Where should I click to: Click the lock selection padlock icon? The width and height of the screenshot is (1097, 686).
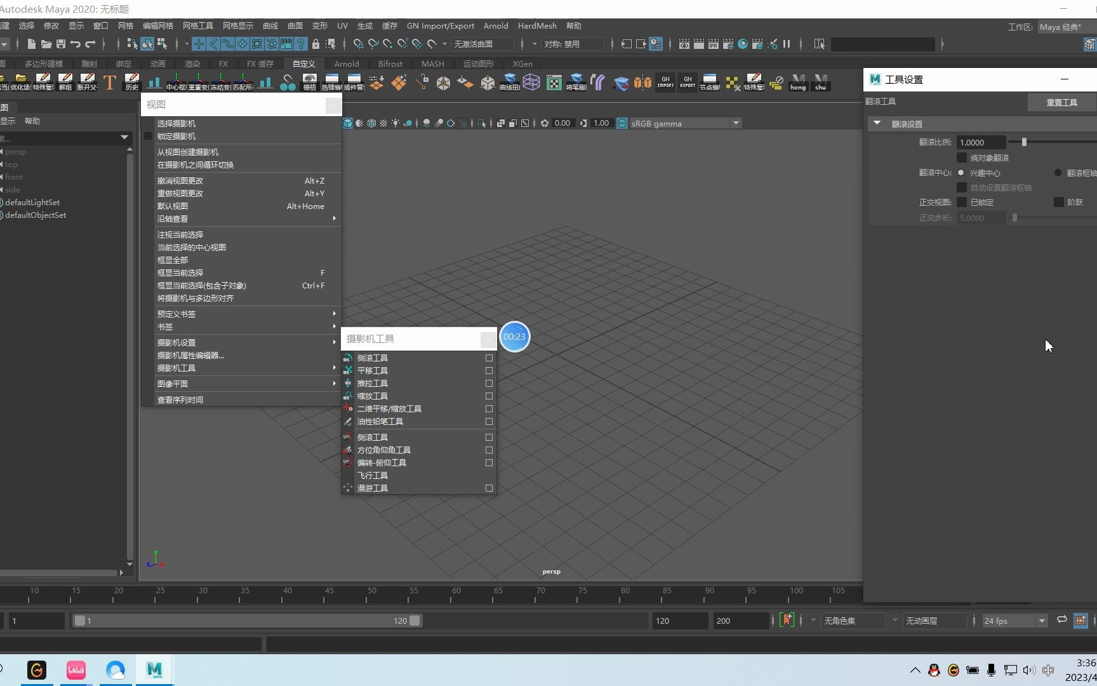316,44
